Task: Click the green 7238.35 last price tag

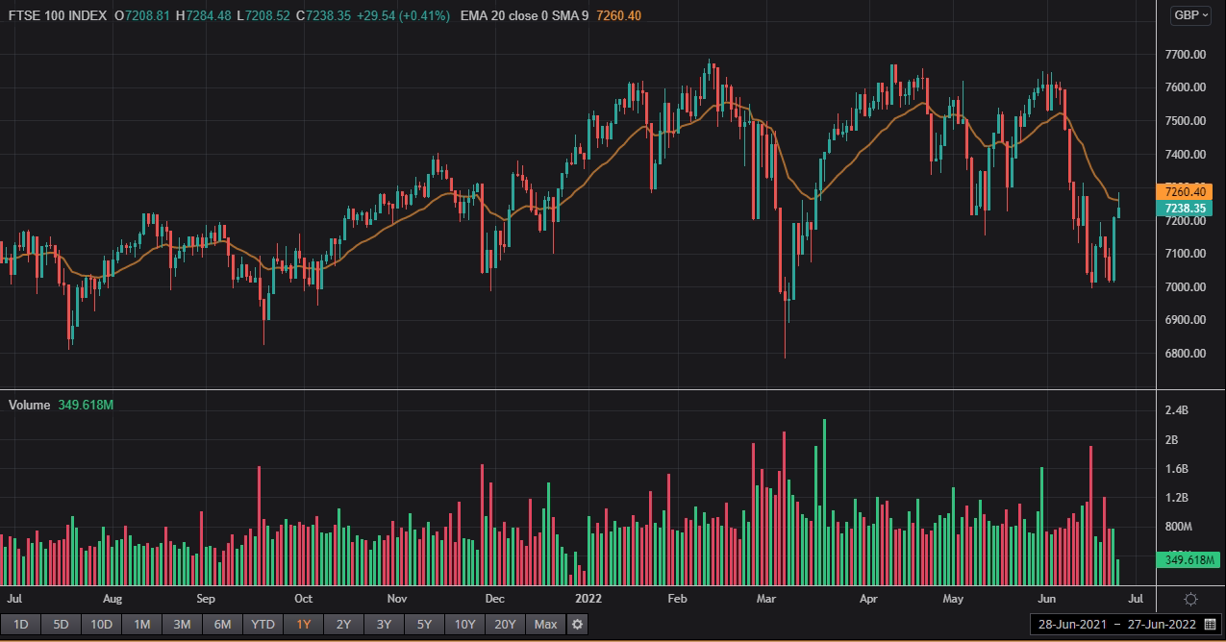Action: [x=1185, y=209]
